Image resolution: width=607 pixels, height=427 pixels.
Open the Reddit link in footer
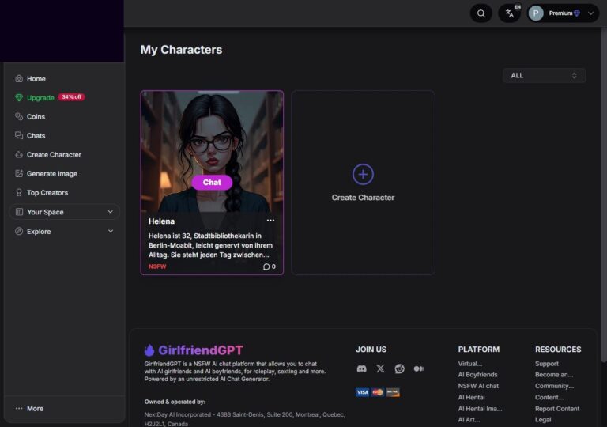(x=399, y=368)
